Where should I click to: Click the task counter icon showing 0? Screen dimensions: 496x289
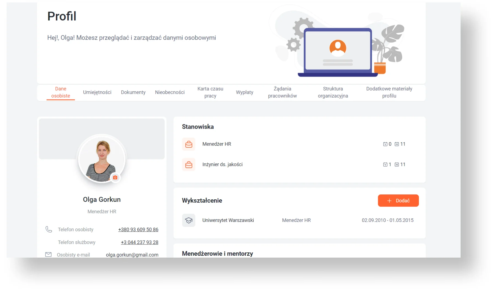(x=385, y=144)
